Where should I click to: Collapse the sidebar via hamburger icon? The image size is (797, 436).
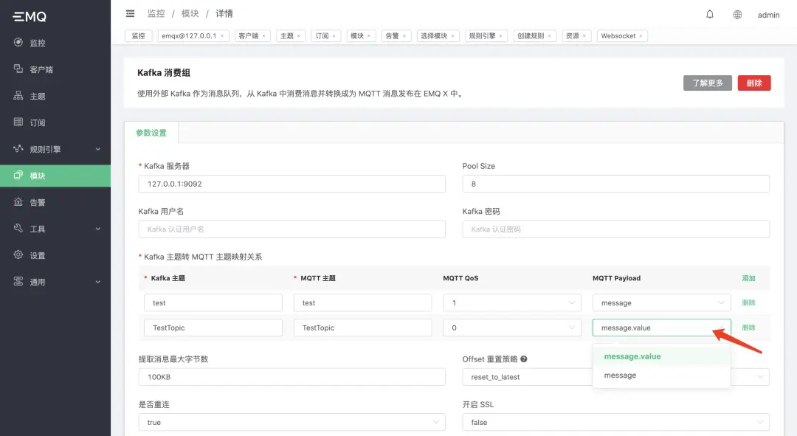coord(131,13)
